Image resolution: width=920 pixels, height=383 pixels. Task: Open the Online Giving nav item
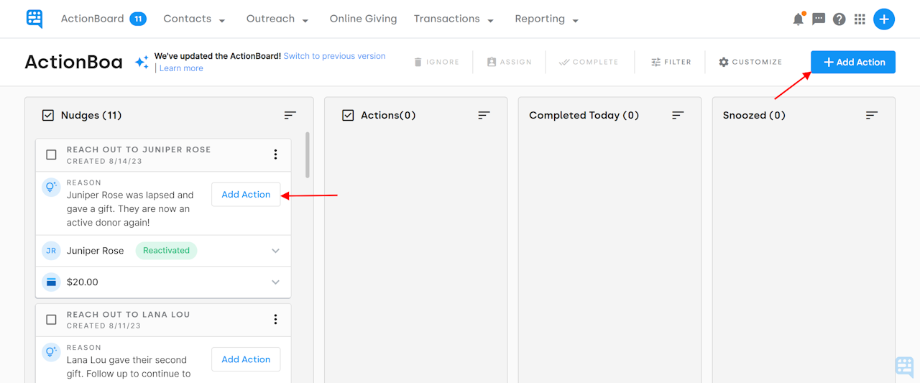(x=363, y=19)
